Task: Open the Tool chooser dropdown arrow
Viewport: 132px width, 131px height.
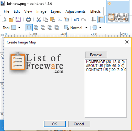Action: click(19, 28)
